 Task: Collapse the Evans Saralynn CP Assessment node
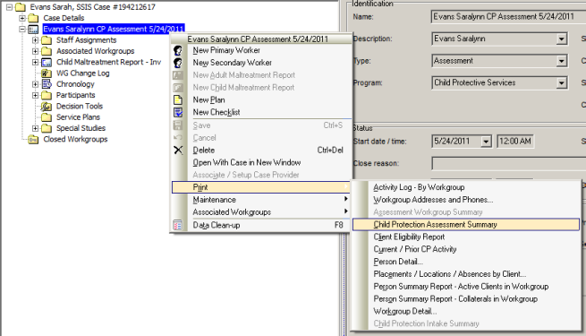tap(22, 30)
